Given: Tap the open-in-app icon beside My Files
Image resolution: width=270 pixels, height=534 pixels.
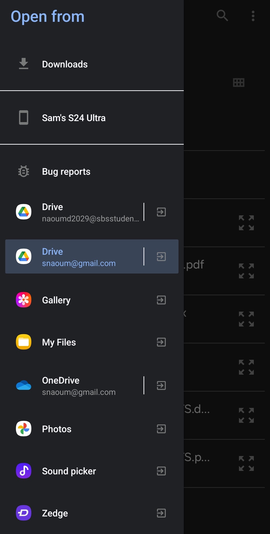Looking at the screenshot, I should click(x=161, y=342).
